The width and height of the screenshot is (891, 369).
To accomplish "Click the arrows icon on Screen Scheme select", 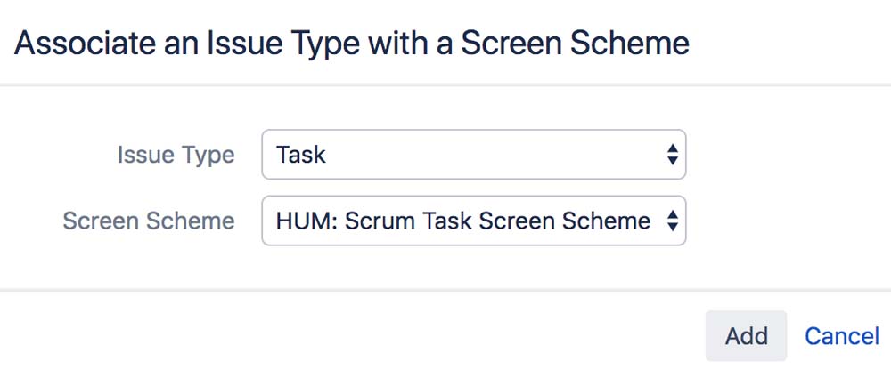I will [x=673, y=221].
